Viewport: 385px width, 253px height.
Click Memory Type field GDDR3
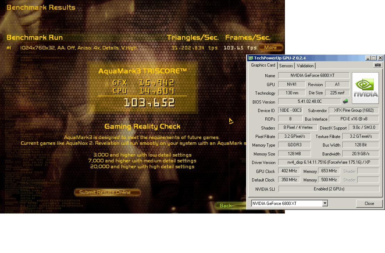coord(294,145)
